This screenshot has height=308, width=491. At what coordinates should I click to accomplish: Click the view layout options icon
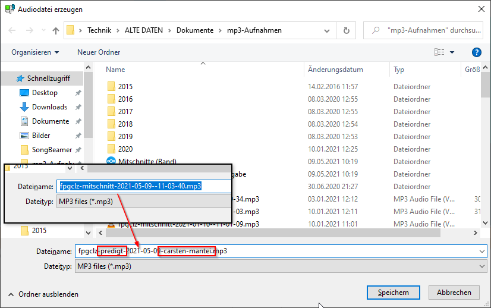(439, 52)
